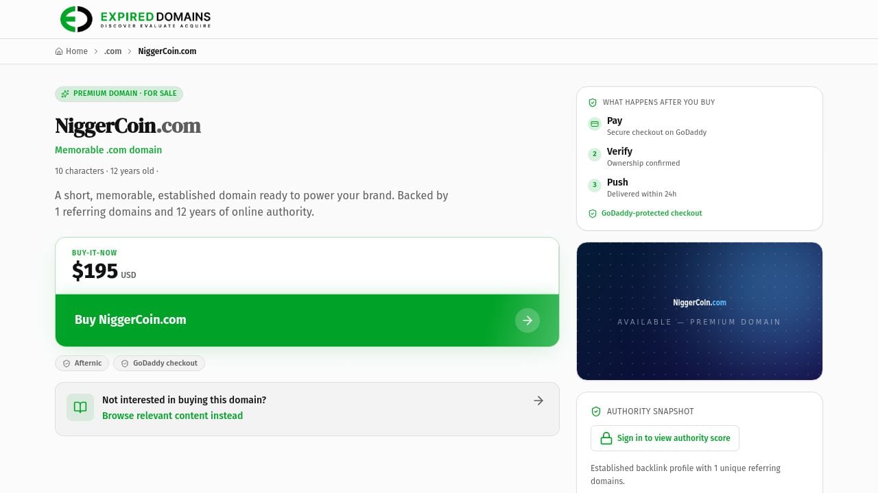The height and width of the screenshot is (493, 878).
Task: Open Browse relevant content instead link
Action: click(172, 416)
